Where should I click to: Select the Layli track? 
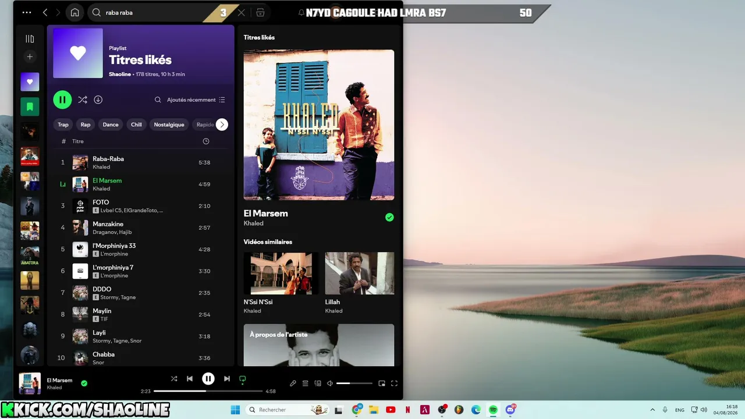(x=141, y=336)
